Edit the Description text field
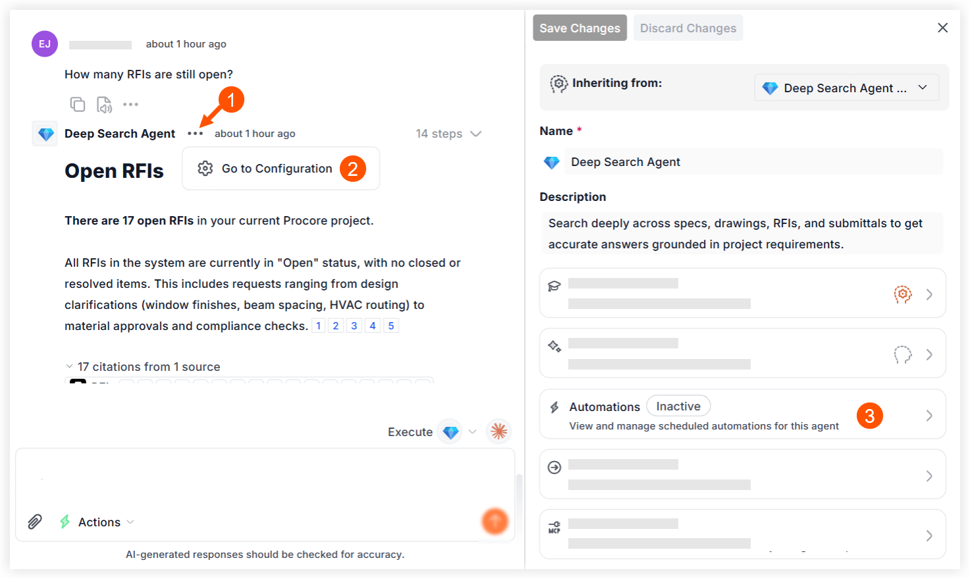 [x=742, y=233]
